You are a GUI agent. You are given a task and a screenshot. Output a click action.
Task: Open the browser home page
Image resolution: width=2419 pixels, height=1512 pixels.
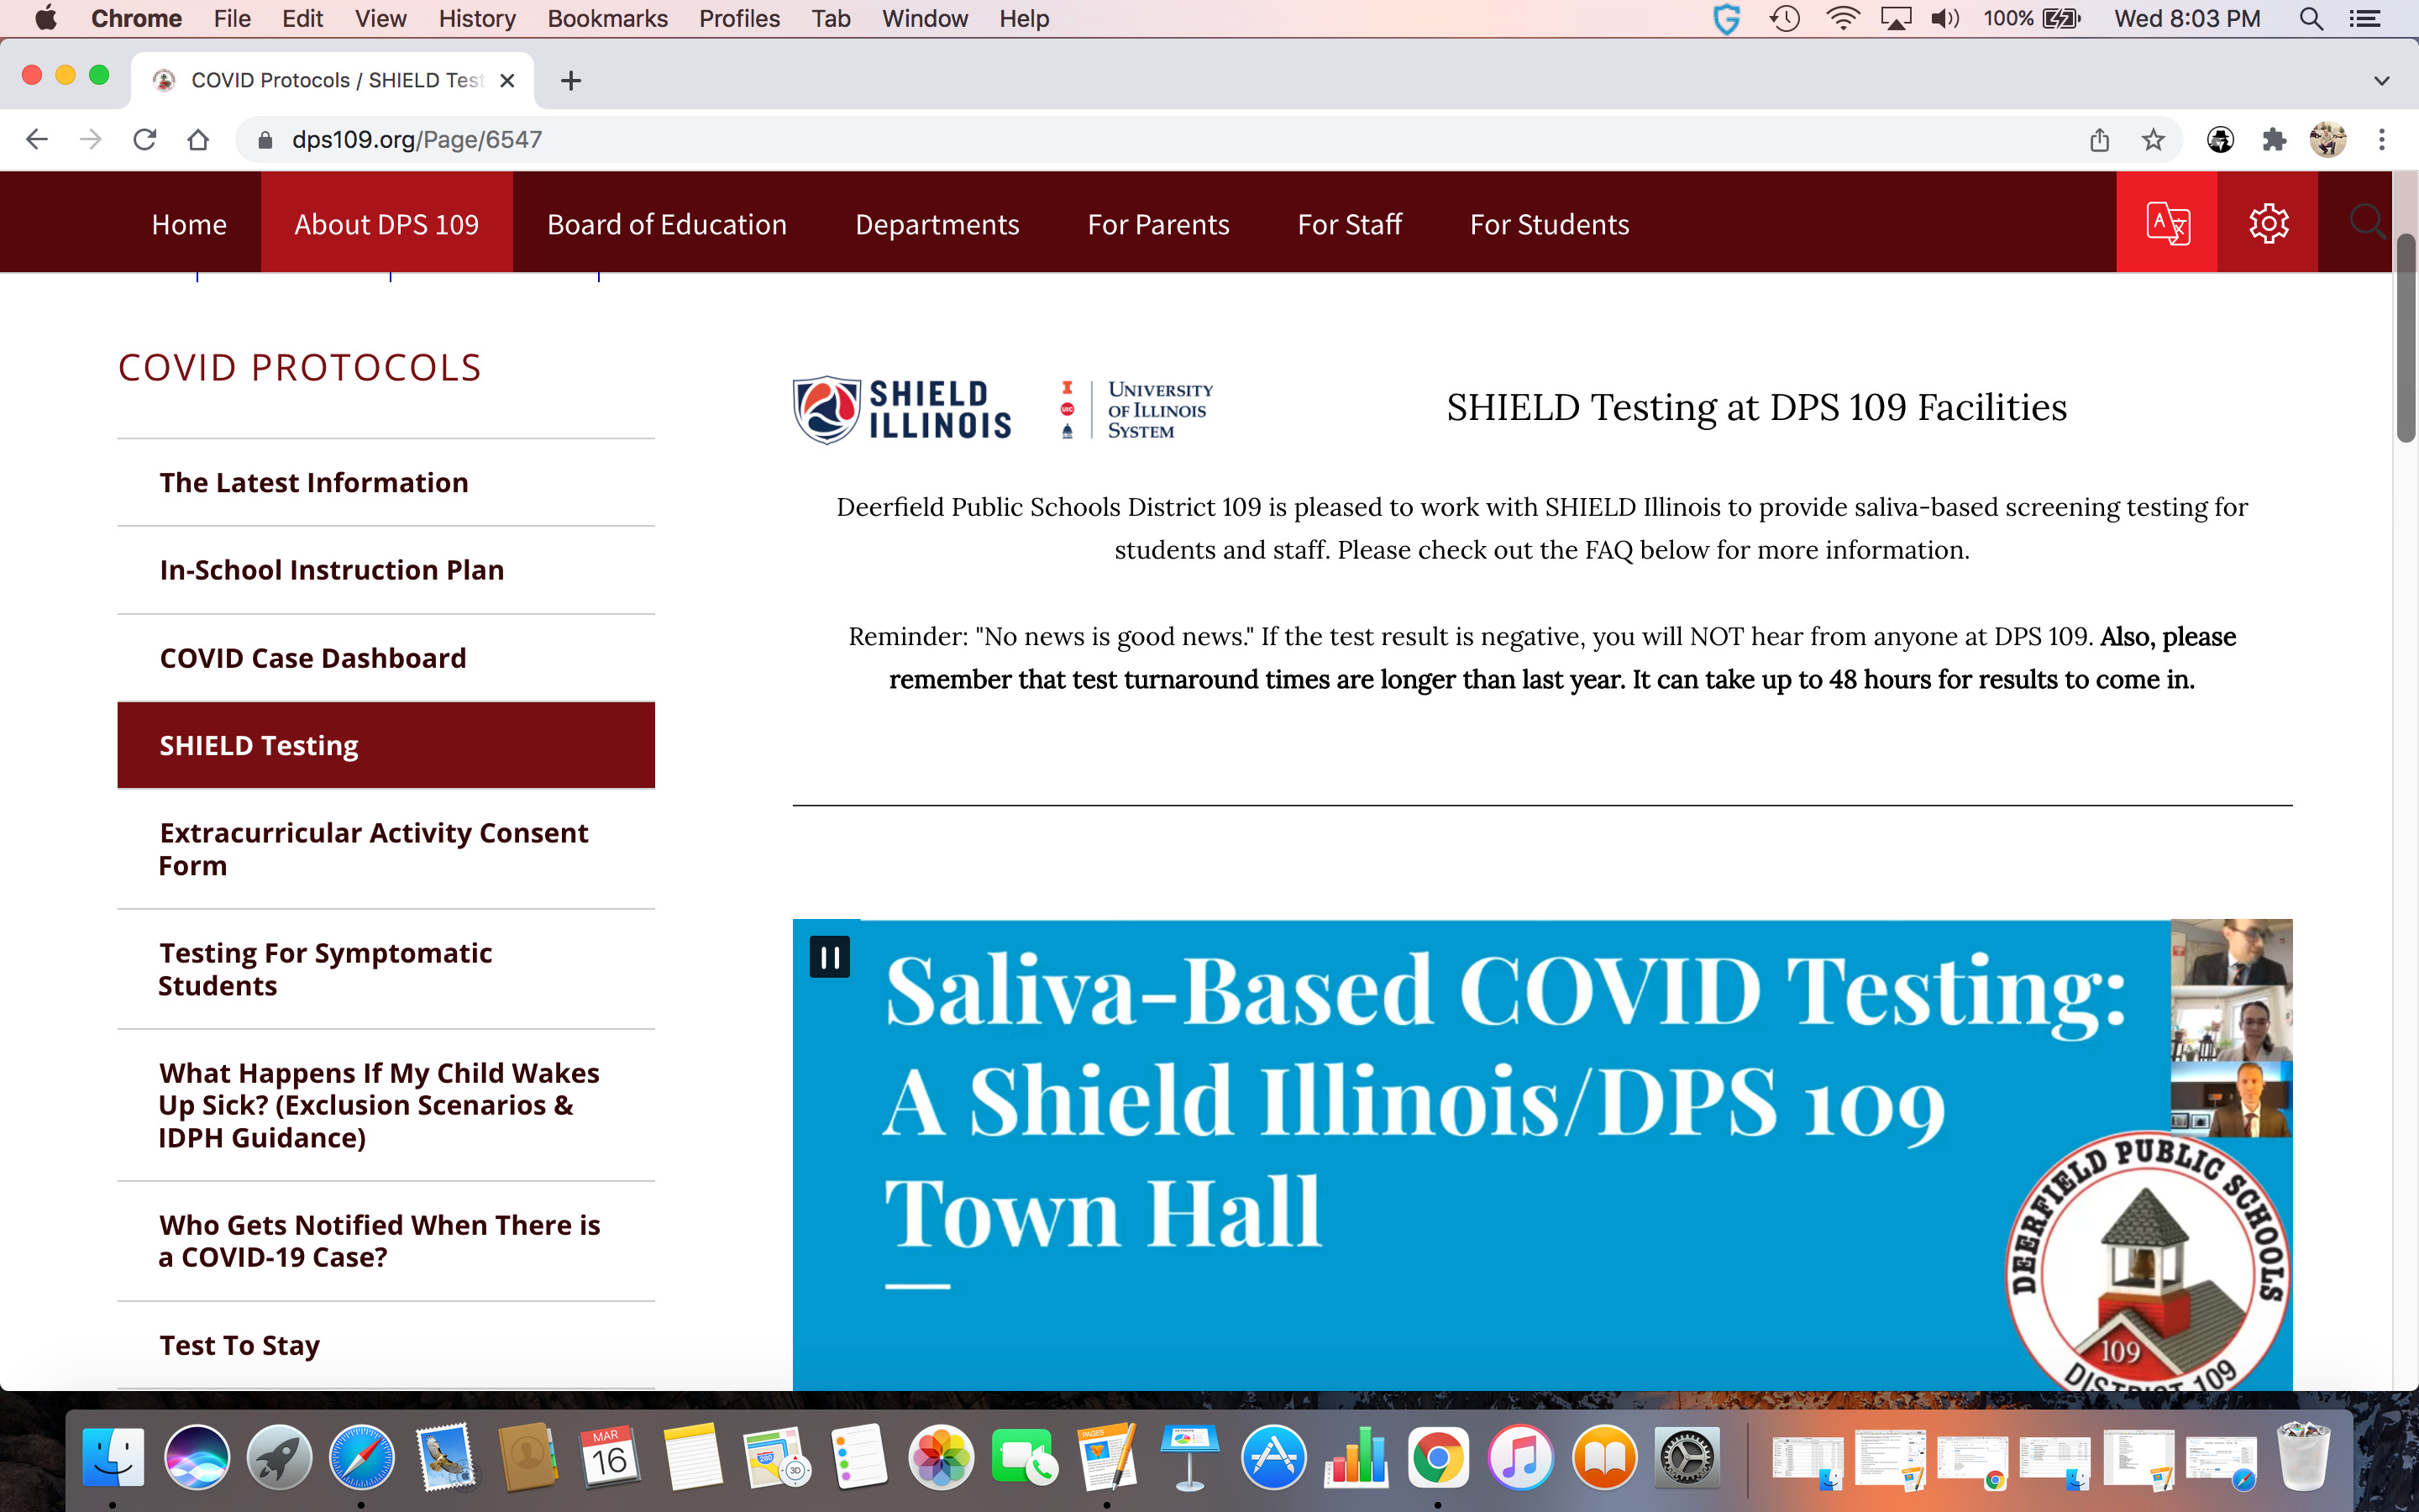(198, 140)
